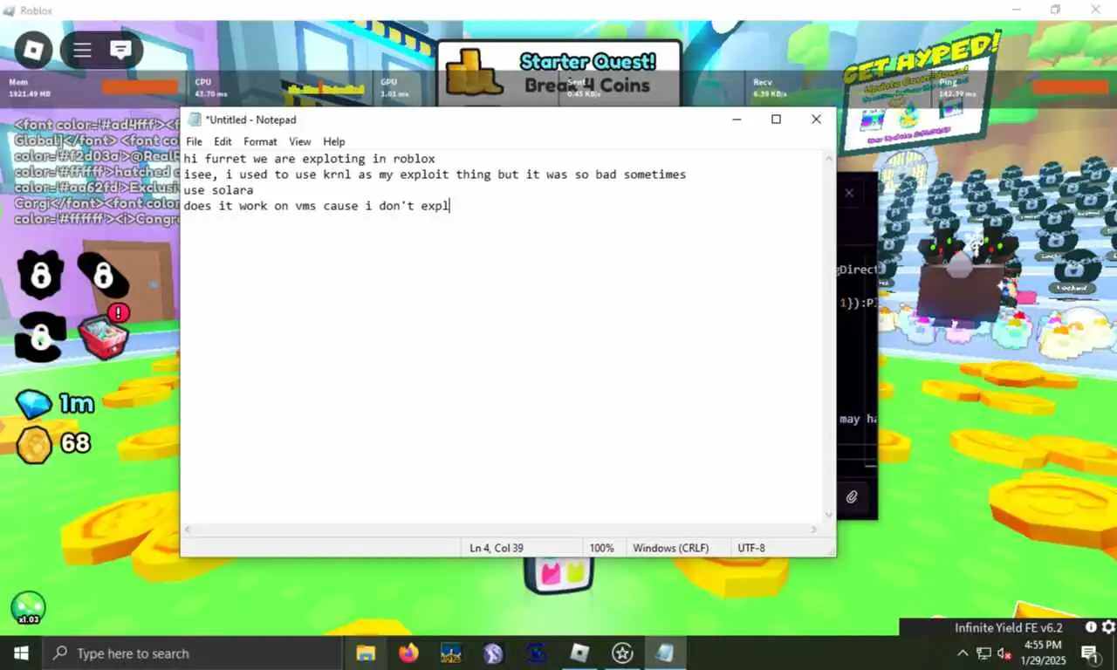Click 'UTF-8' encoding in the status bar
The width and height of the screenshot is (1117, 670).
[x=751, y=548]
